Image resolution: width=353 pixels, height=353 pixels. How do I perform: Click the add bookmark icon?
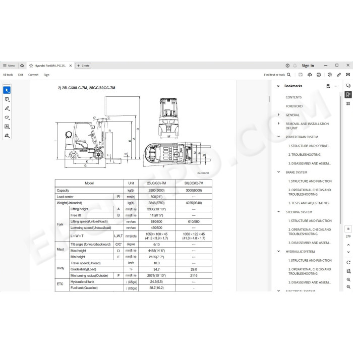tap(328, 86)
